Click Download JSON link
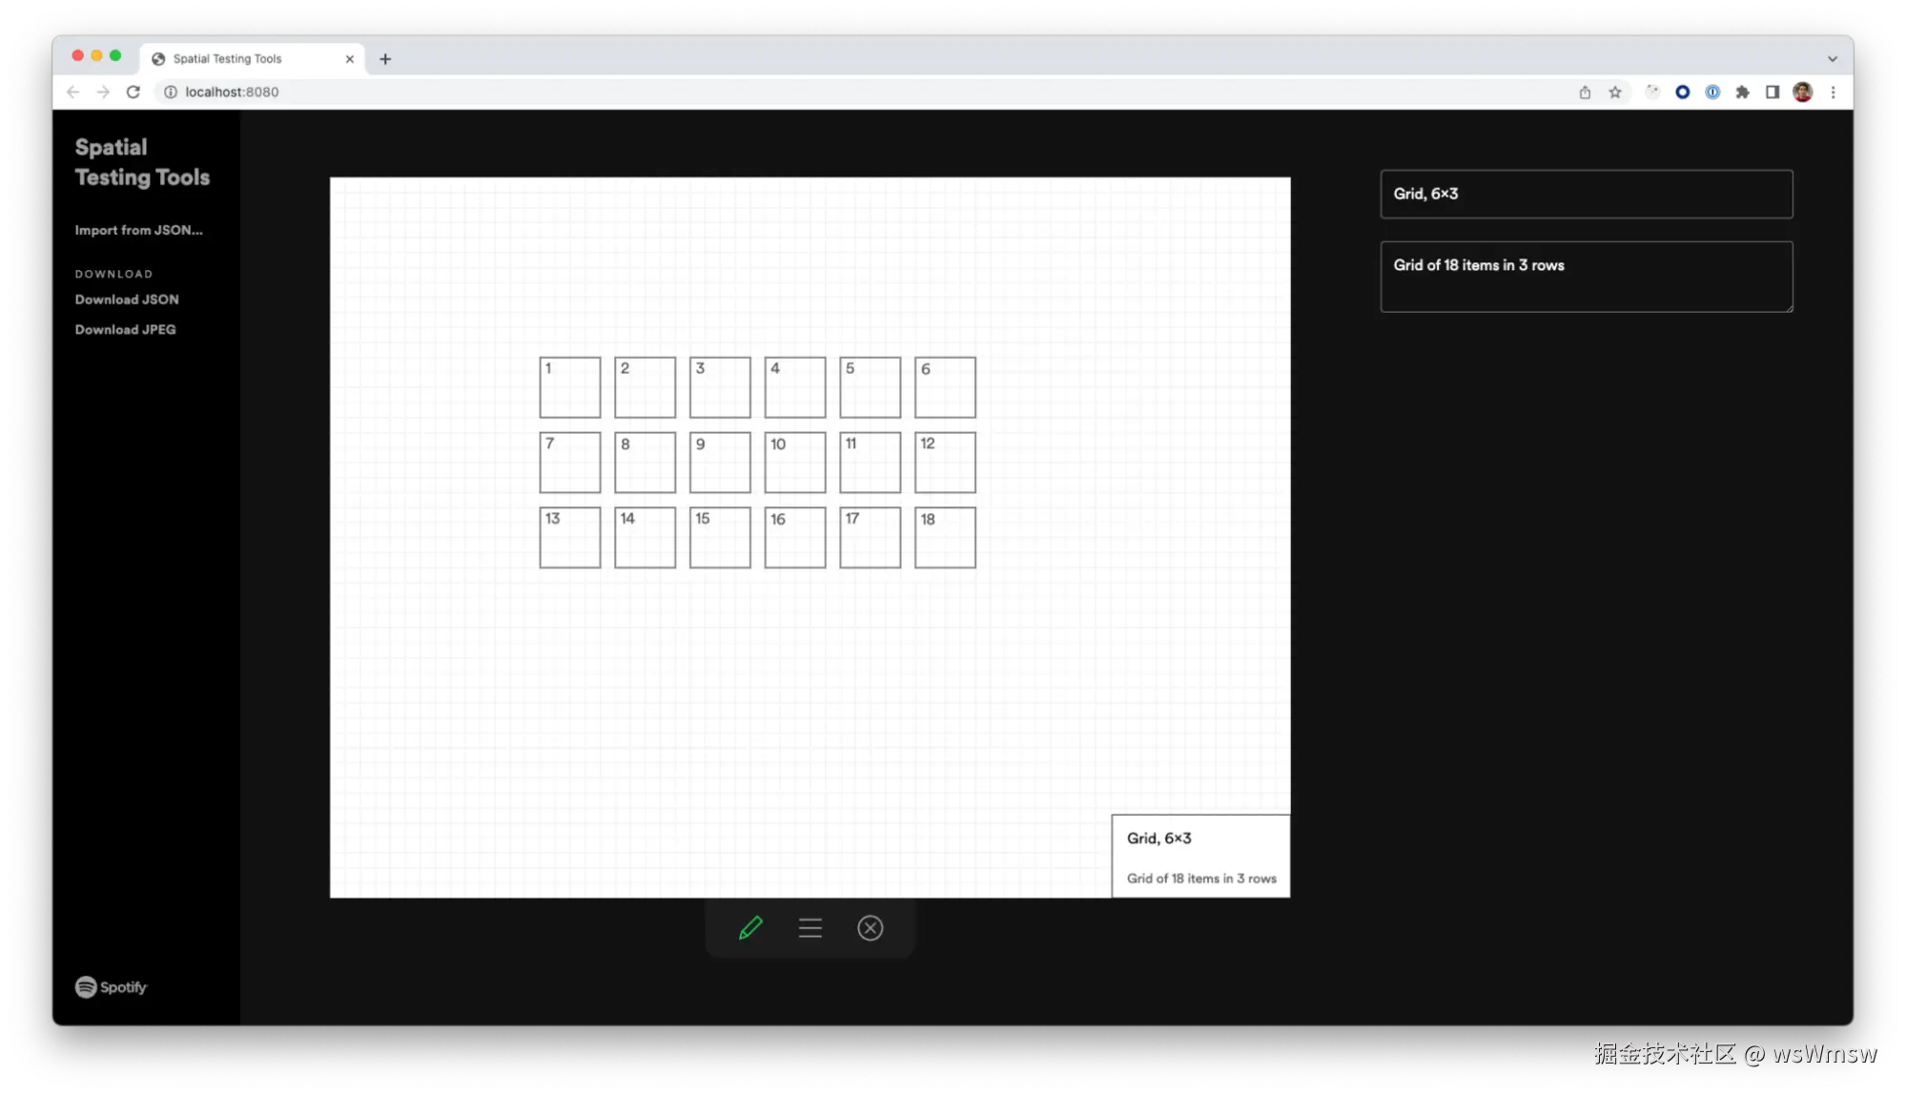Image resolution: width=1906 pixels, height=1095 pixels. coord(127,300)
